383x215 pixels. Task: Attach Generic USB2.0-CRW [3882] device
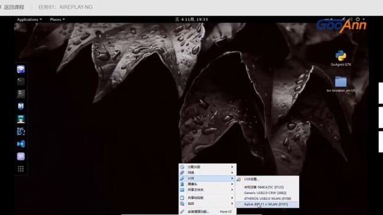coord(267,193)
